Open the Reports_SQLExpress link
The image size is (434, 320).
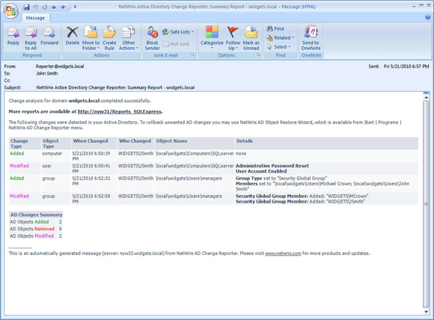click(x=119, y=111)
